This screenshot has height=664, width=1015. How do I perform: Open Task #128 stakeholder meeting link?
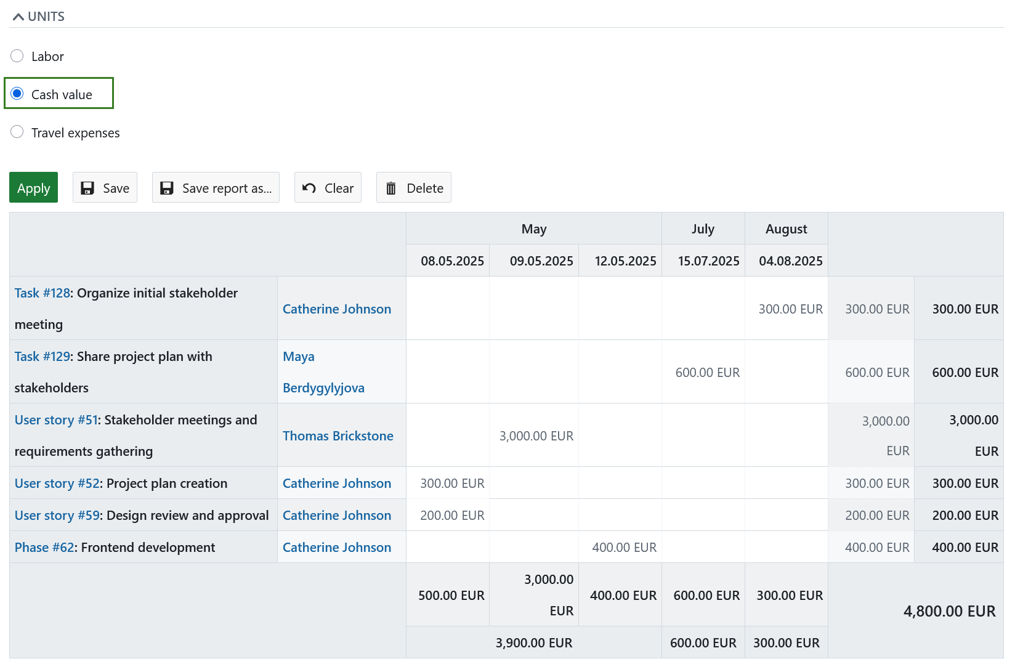coord(41,293)
